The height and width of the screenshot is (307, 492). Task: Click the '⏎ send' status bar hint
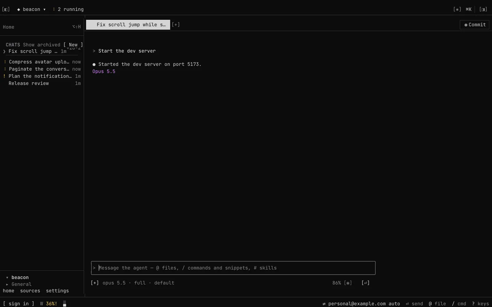(x=414, y=304)
